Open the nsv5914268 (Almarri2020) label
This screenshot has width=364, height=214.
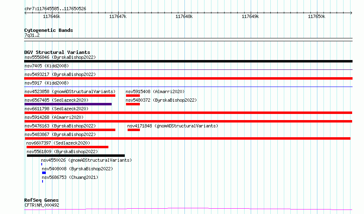point(54,117)
